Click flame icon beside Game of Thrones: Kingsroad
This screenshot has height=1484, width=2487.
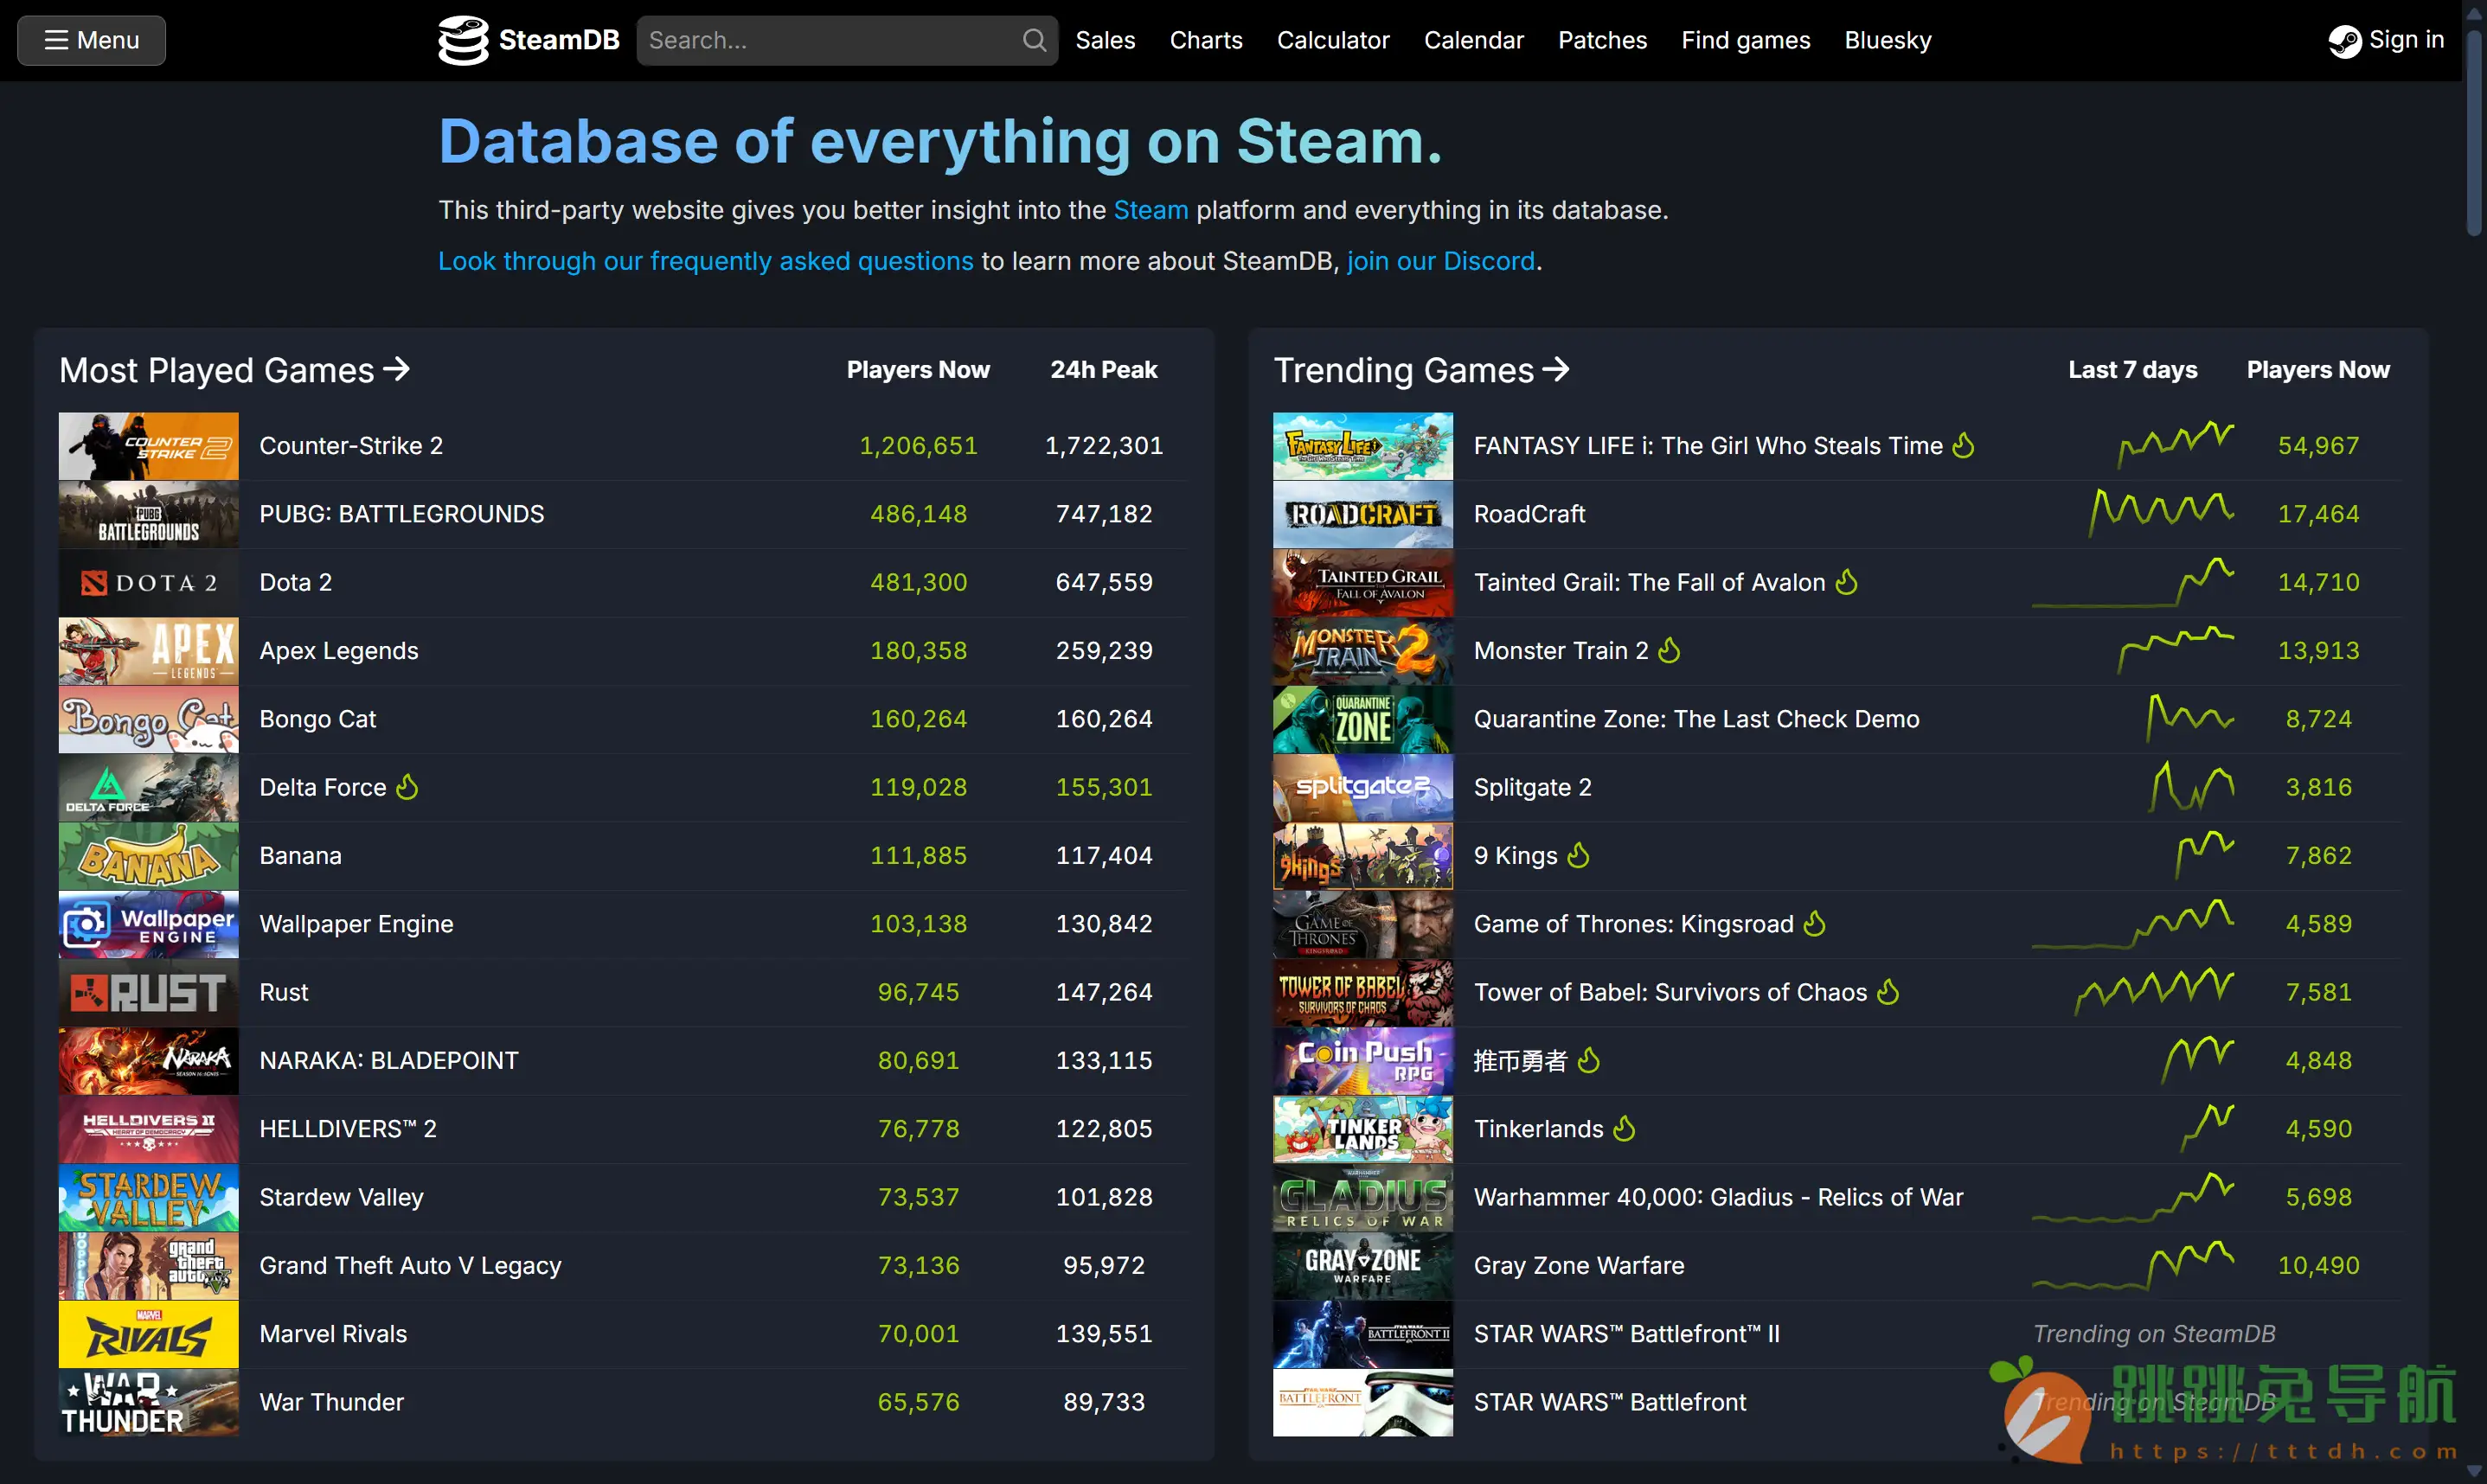[x=1815, y=923]
